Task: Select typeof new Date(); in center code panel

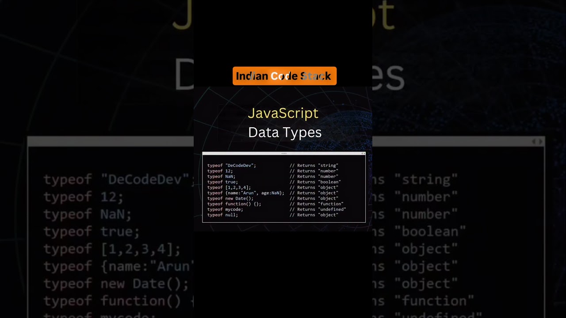Action: click(x=230, y=199)
